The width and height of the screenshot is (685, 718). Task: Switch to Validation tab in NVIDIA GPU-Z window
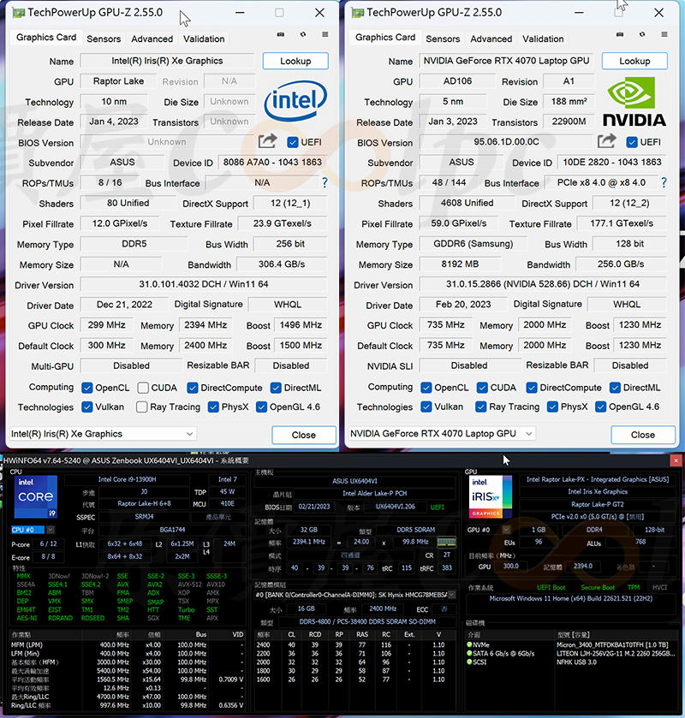[x=543, y=39]
